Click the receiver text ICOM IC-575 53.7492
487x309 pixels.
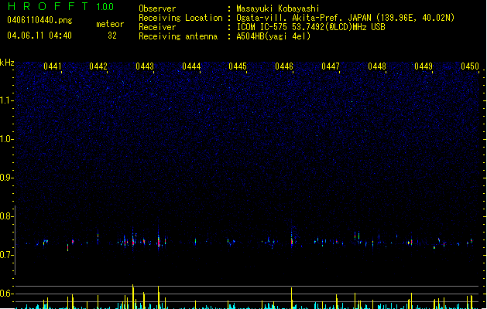(x=310, y=27)
